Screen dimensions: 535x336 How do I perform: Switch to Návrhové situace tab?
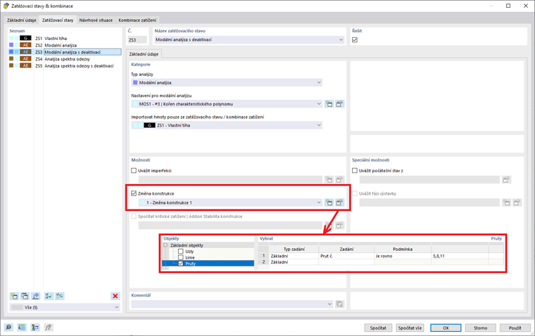pos(96,20)
